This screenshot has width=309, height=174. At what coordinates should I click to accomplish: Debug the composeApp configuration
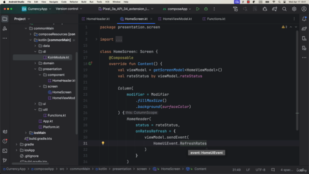pyautogui.click(x=206, y=9)
